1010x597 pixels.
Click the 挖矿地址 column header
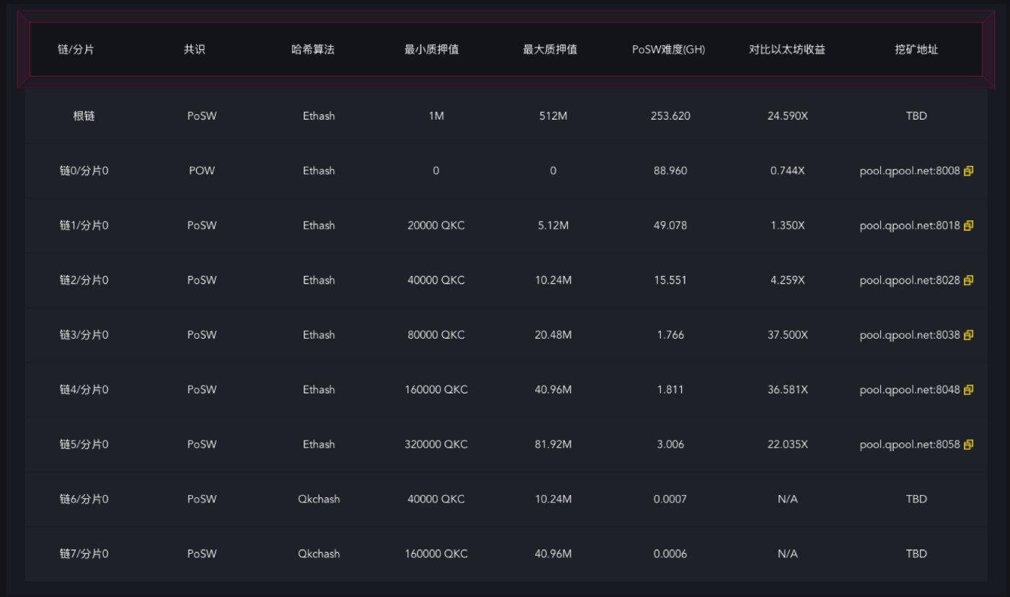[916, 49]
